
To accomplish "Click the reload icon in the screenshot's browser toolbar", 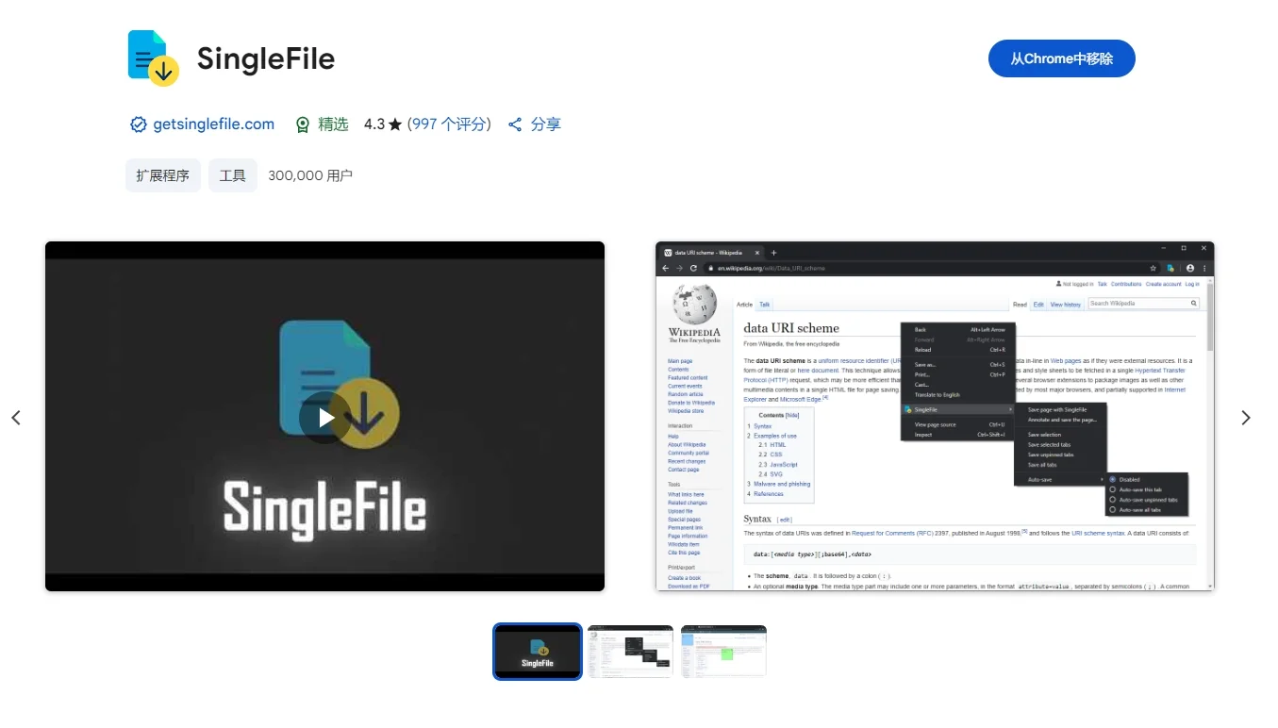I will pos(693,268).
